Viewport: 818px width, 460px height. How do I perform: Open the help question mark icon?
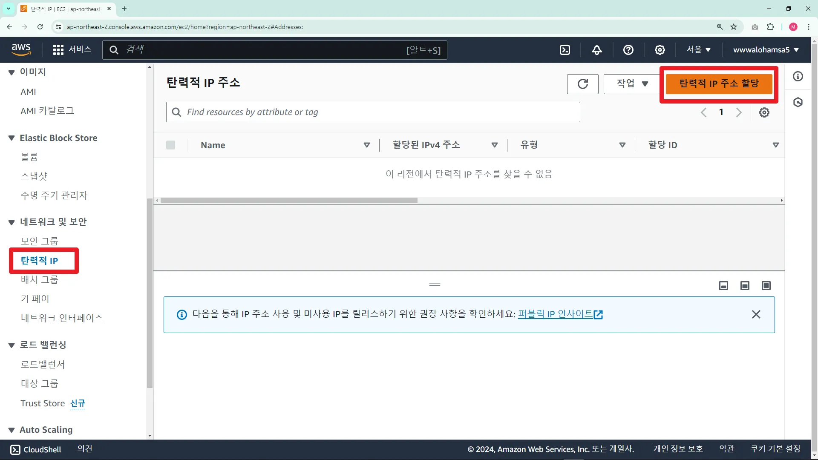(628, 50)
